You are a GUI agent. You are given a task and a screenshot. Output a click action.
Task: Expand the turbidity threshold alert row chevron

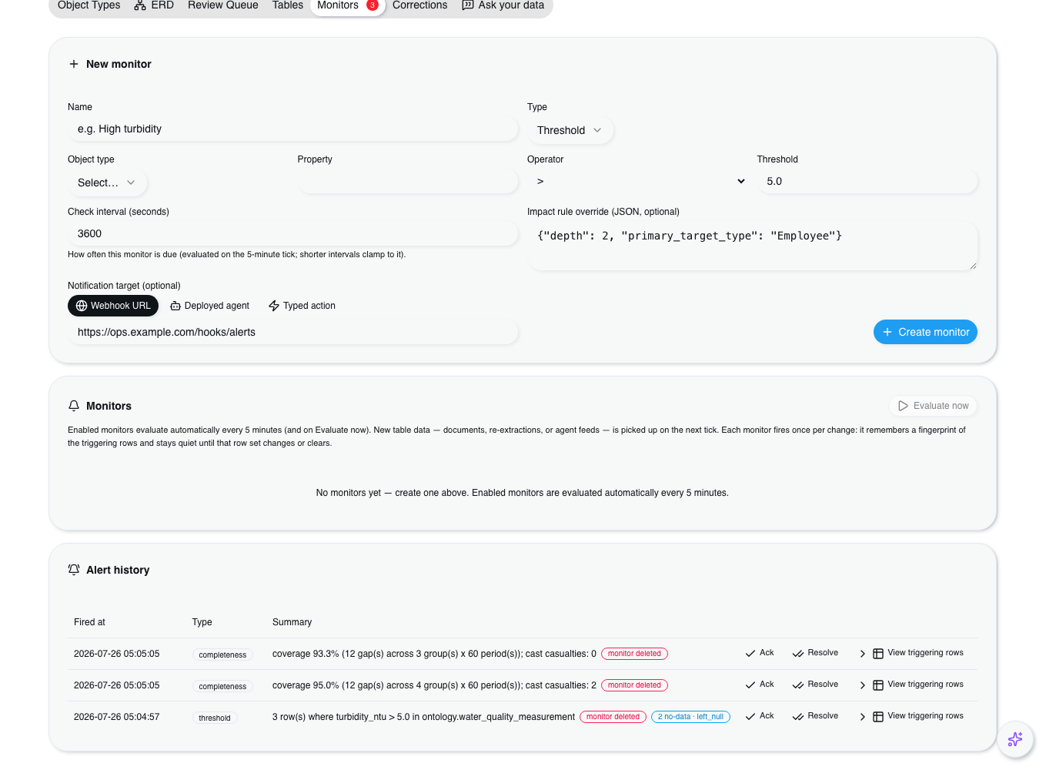(x=862, y=717)
